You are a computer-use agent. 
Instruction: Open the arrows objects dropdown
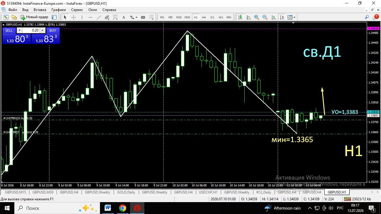tap(134, 17)
